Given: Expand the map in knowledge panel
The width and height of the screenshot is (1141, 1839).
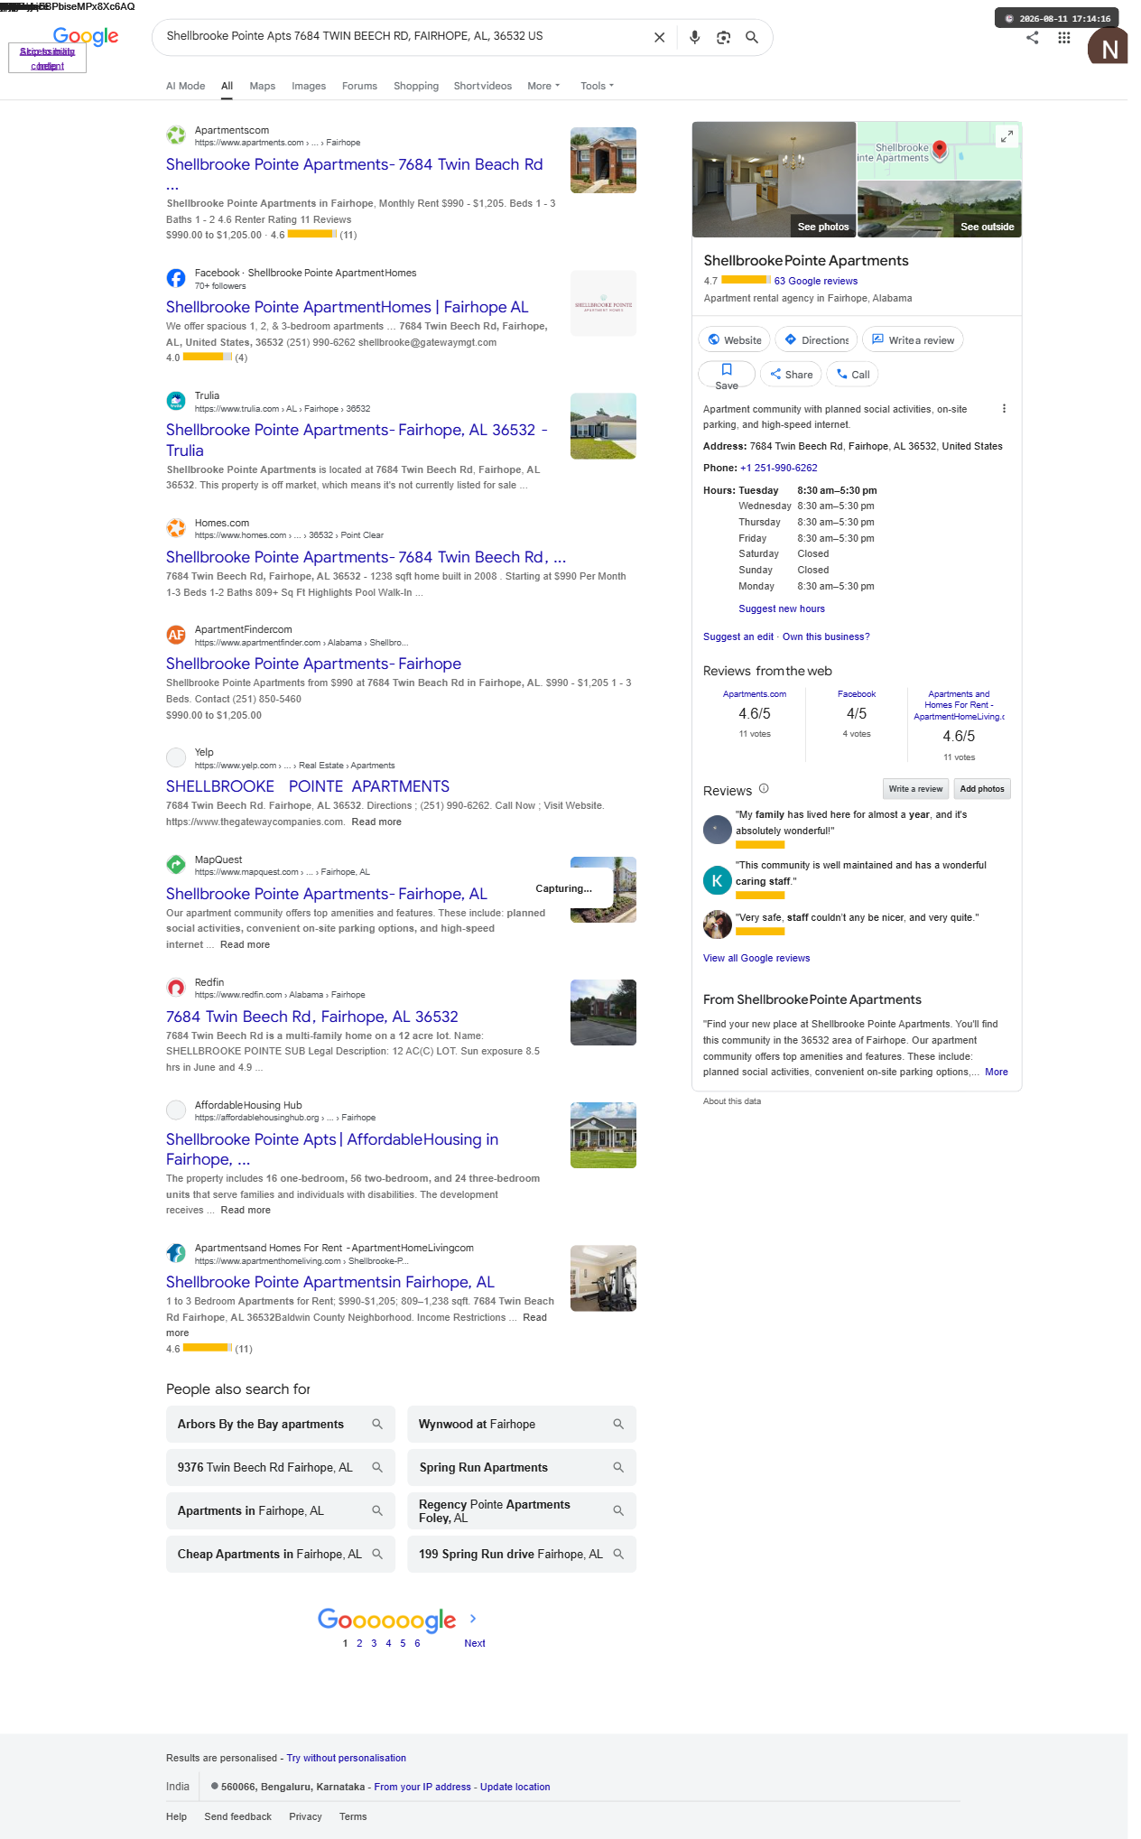Looking at the screenshot, I should pyautogui.click(x=1006, y=136).
